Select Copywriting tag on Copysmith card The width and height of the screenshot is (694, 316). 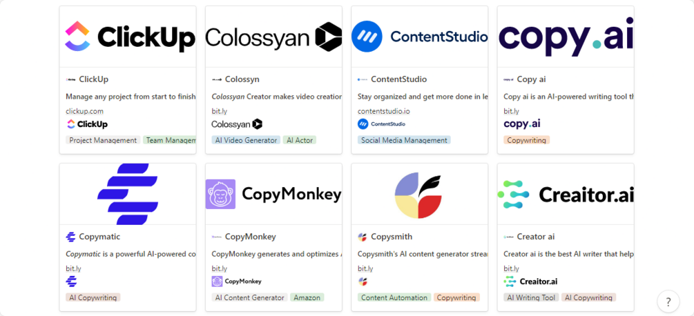[456, 297]
